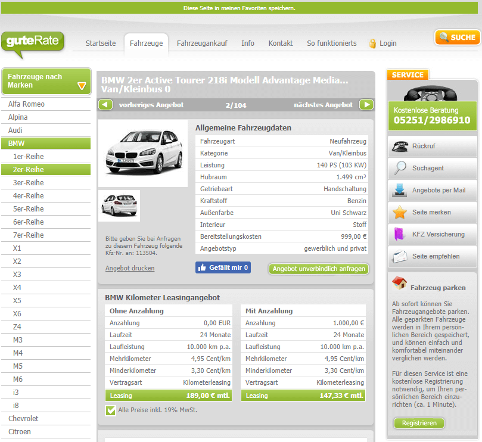Choose the Z4 model in the sidebar

tap(46, 327)
